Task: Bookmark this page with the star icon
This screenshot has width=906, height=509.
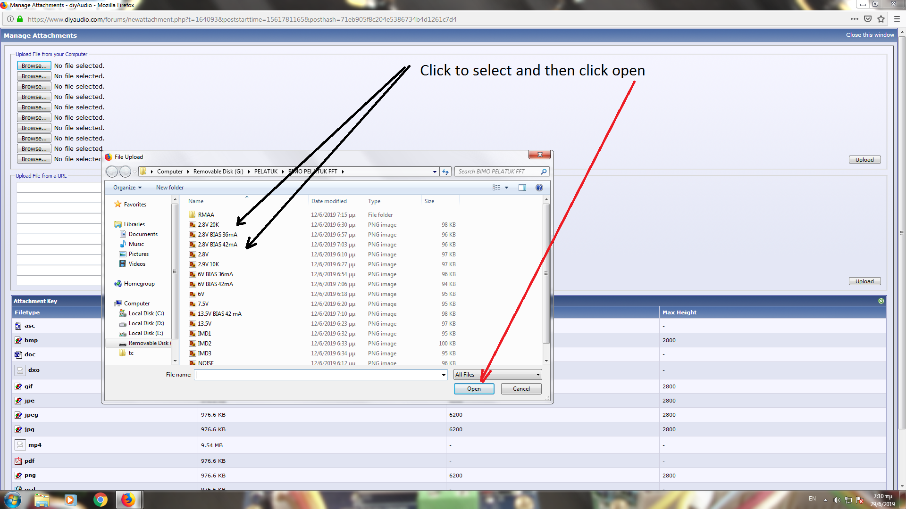Action: (881, 19)
